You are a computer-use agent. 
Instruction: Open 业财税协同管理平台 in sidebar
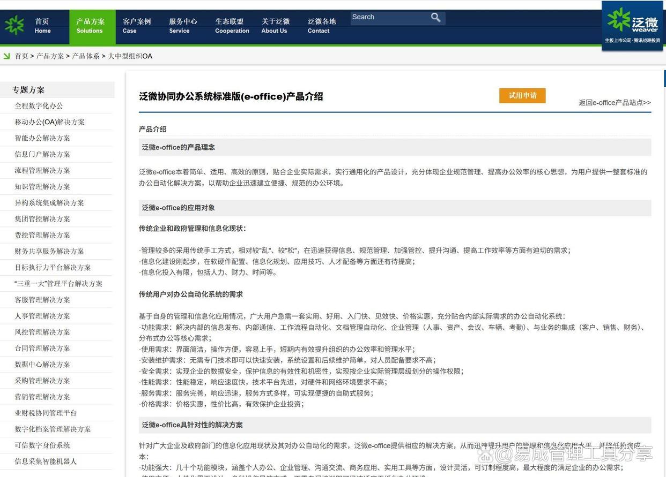click(x=46, y=413)
